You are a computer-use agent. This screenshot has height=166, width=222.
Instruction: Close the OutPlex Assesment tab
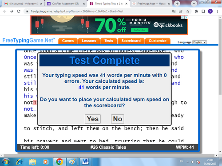coord(84,4)
